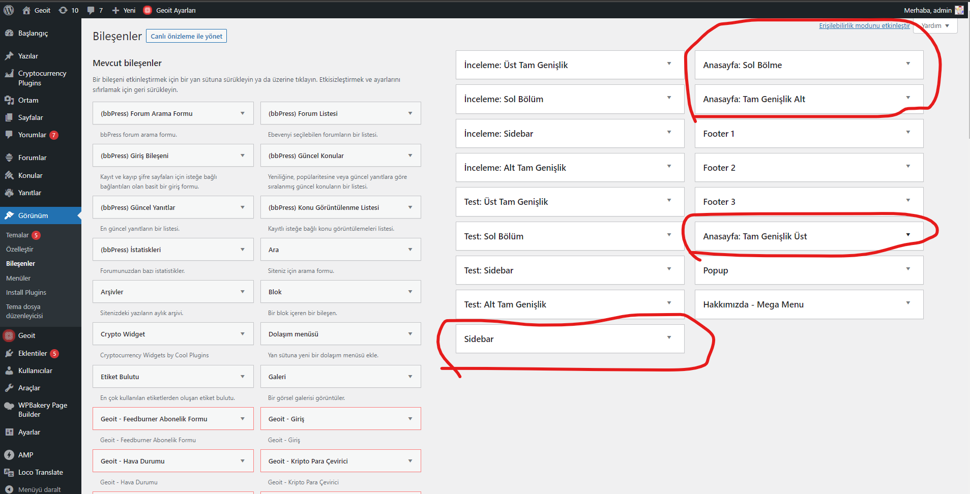Open the comments bubble icon in toolbar
This screenshot has width=970, height=494.
91,10
